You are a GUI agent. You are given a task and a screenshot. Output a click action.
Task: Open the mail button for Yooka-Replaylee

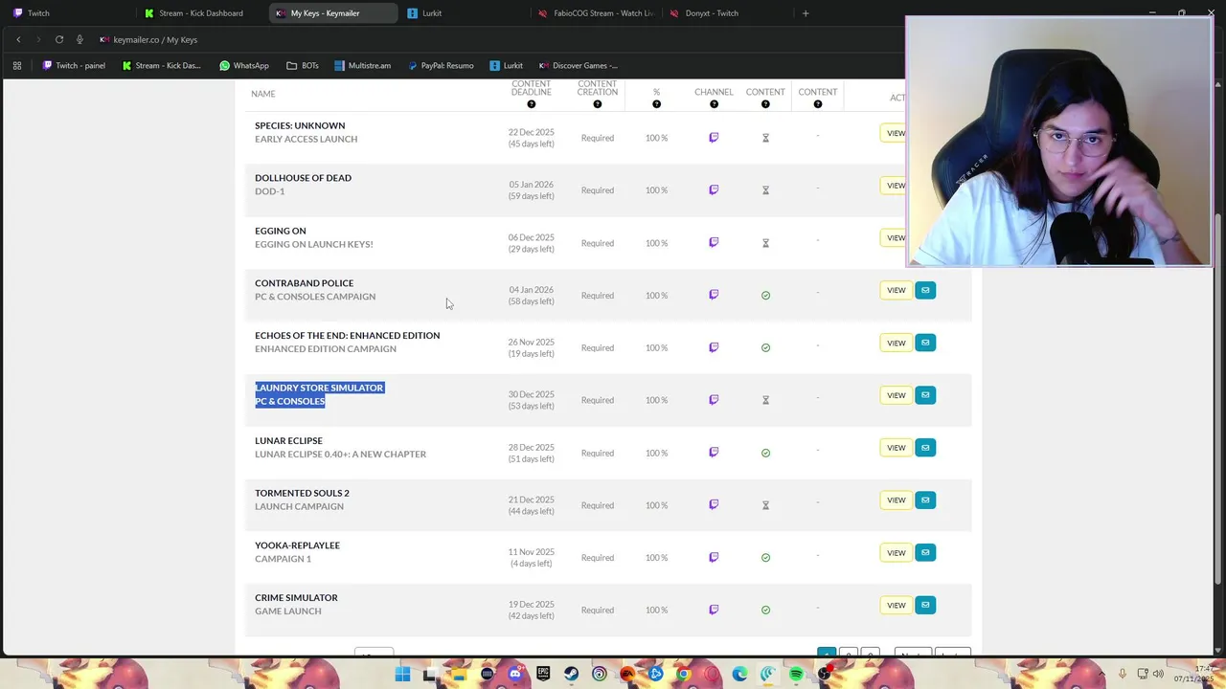coord(925,552)
